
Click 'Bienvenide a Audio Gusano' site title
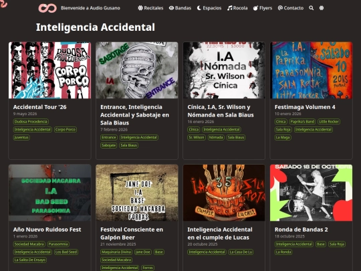point(90,8)
